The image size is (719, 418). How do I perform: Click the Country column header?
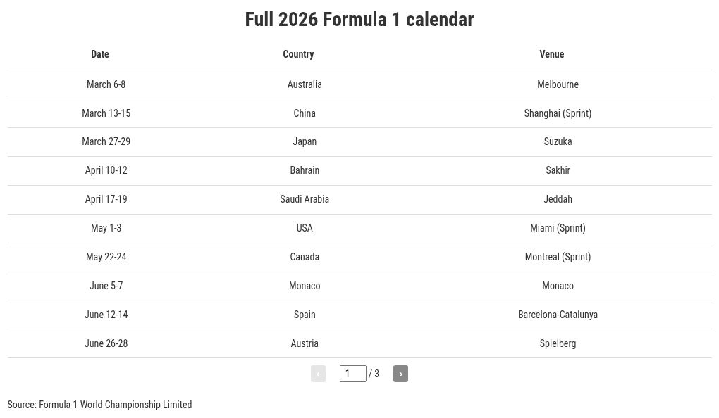298,54
